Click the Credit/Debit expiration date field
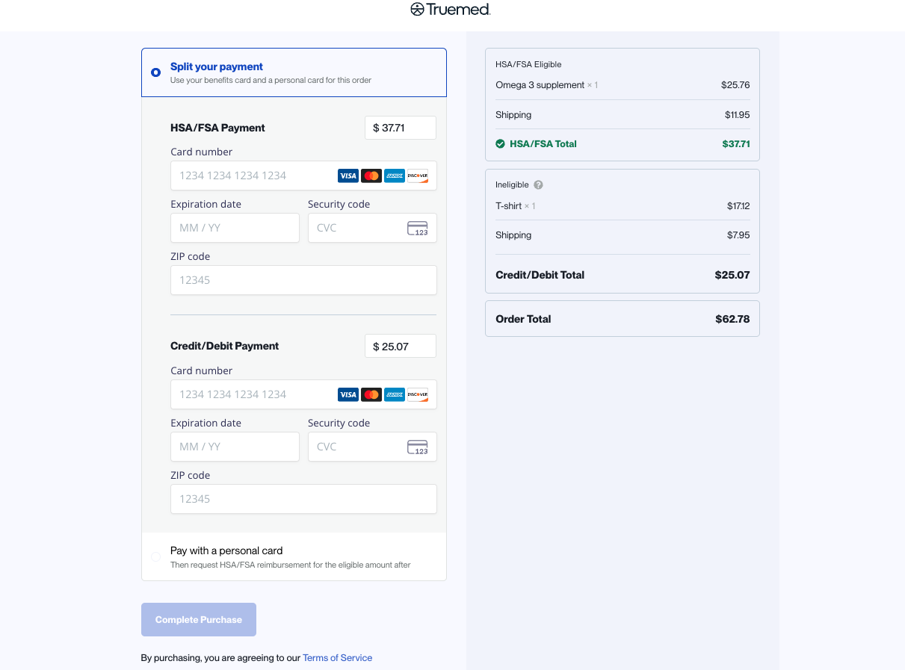This screenshot has width=905, height=670. point(235,447)
